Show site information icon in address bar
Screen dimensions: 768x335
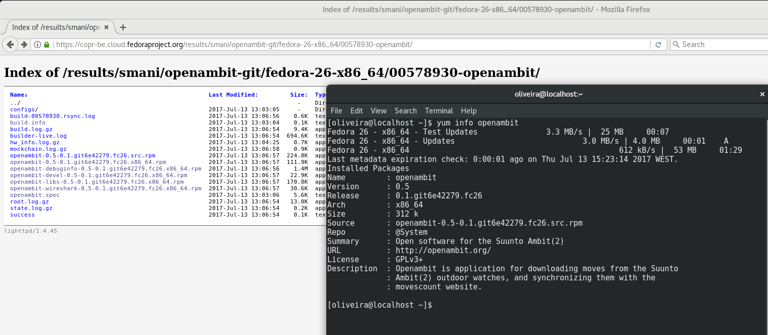37,45
